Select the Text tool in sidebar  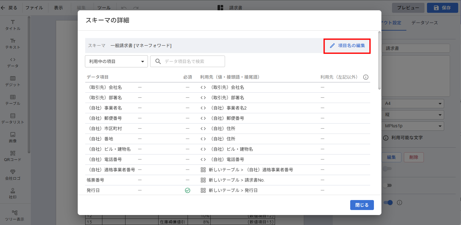coord(13,44)
